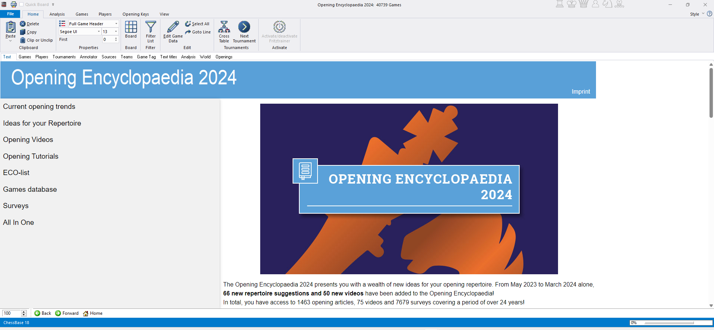Image resolution: width=714 pixels, height=330 pixels.
Task: Select the Tournaments list tab
Action: [64, 57]
